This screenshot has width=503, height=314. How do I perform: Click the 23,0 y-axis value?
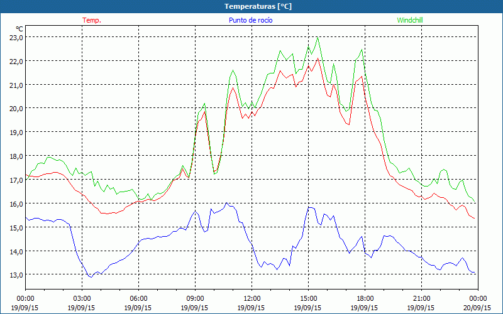tap(16, 38)
